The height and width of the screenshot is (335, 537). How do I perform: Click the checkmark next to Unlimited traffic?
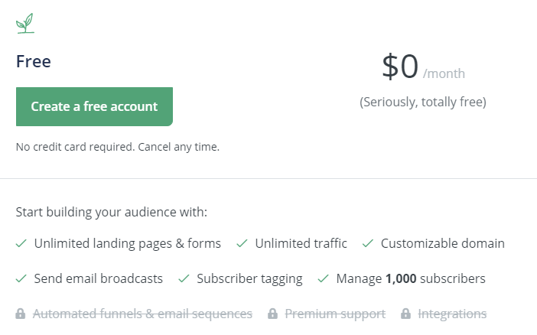(x=242, y=244)
